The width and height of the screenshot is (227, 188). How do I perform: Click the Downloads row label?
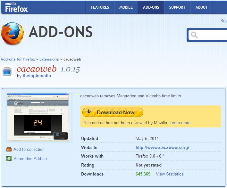point(92,174)
